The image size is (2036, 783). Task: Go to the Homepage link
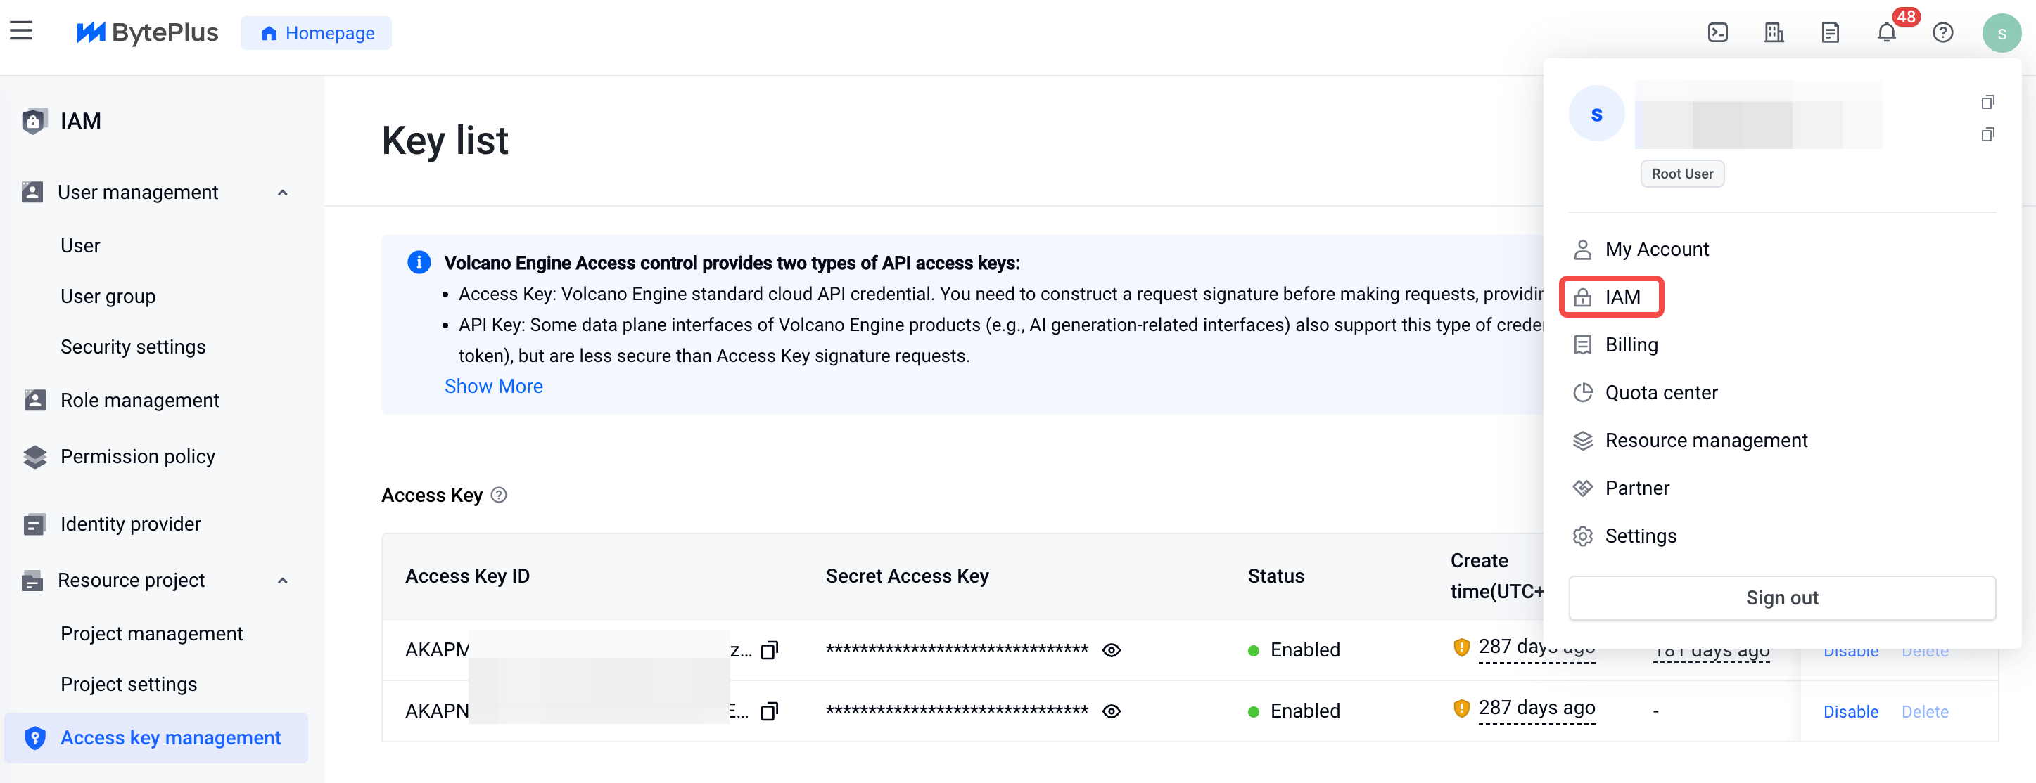click(316, 33)
